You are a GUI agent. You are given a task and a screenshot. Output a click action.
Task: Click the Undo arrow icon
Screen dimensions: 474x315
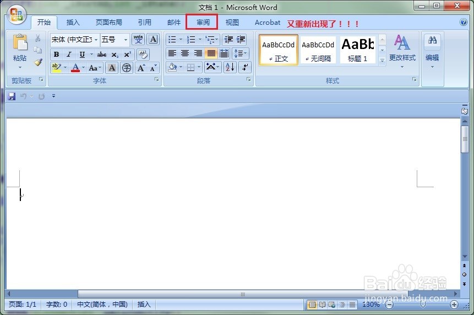click(23, 96)
